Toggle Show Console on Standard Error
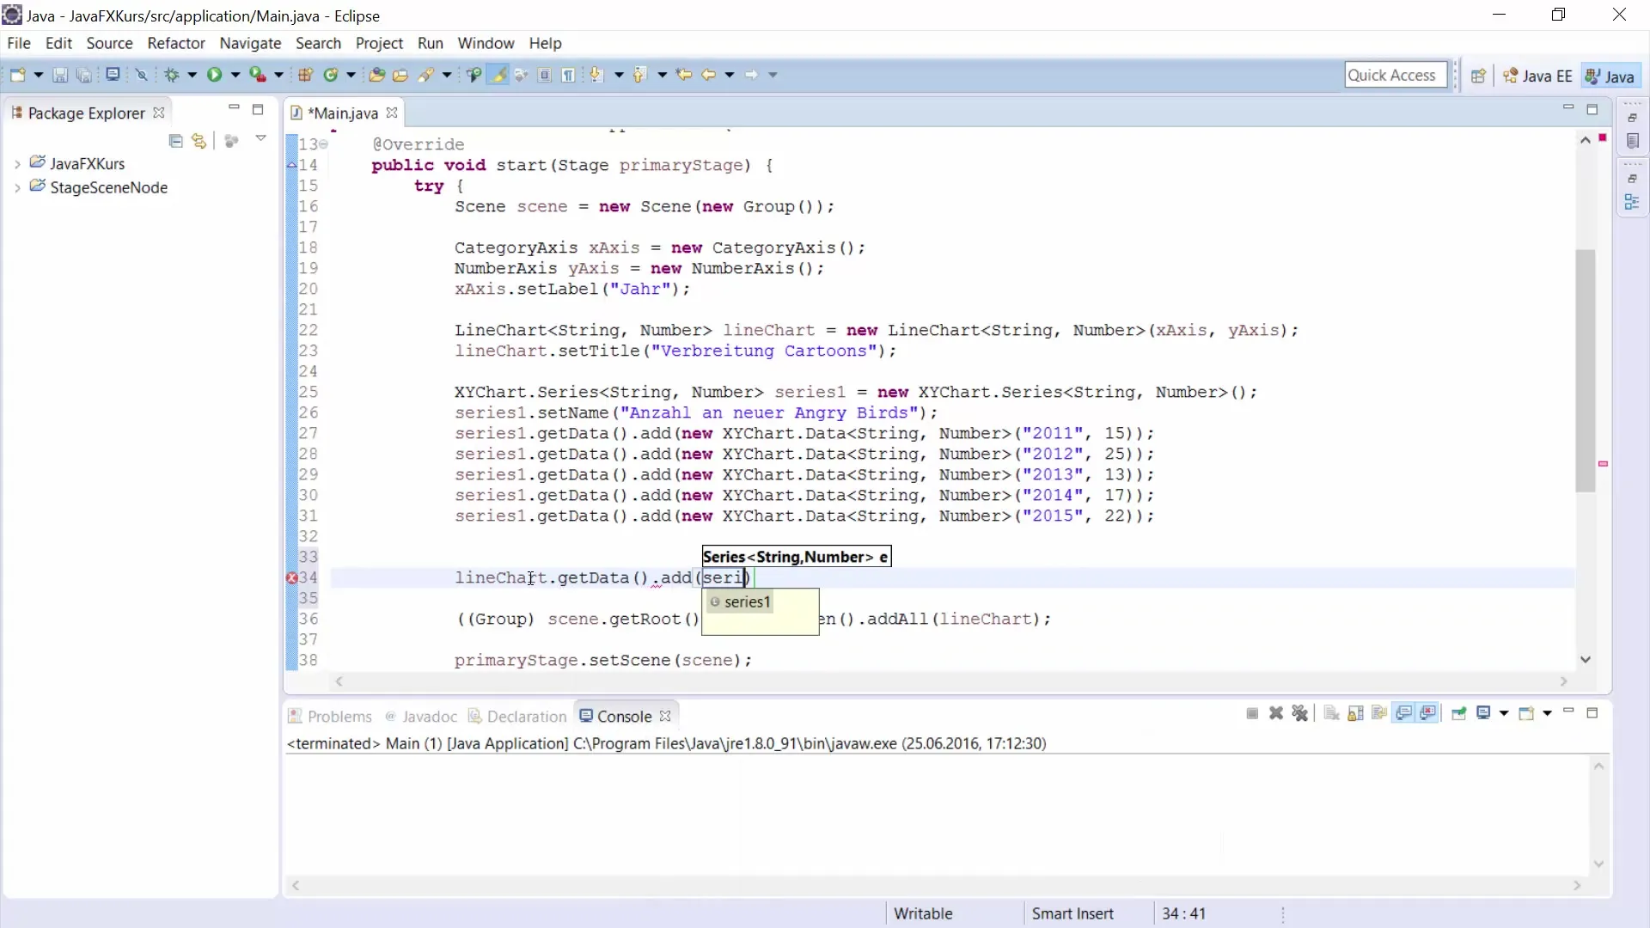Viewport: 1650px width, 928px height. pos(1428,713)
